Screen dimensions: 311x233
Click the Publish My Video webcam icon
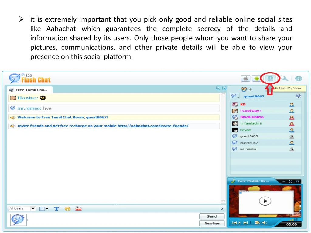pyautogui.click(x=270, y=79)
